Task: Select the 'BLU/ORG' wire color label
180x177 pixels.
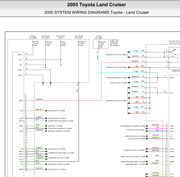Action: [39, 168]
